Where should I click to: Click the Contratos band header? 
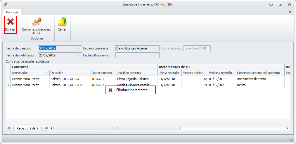[84, 67]
